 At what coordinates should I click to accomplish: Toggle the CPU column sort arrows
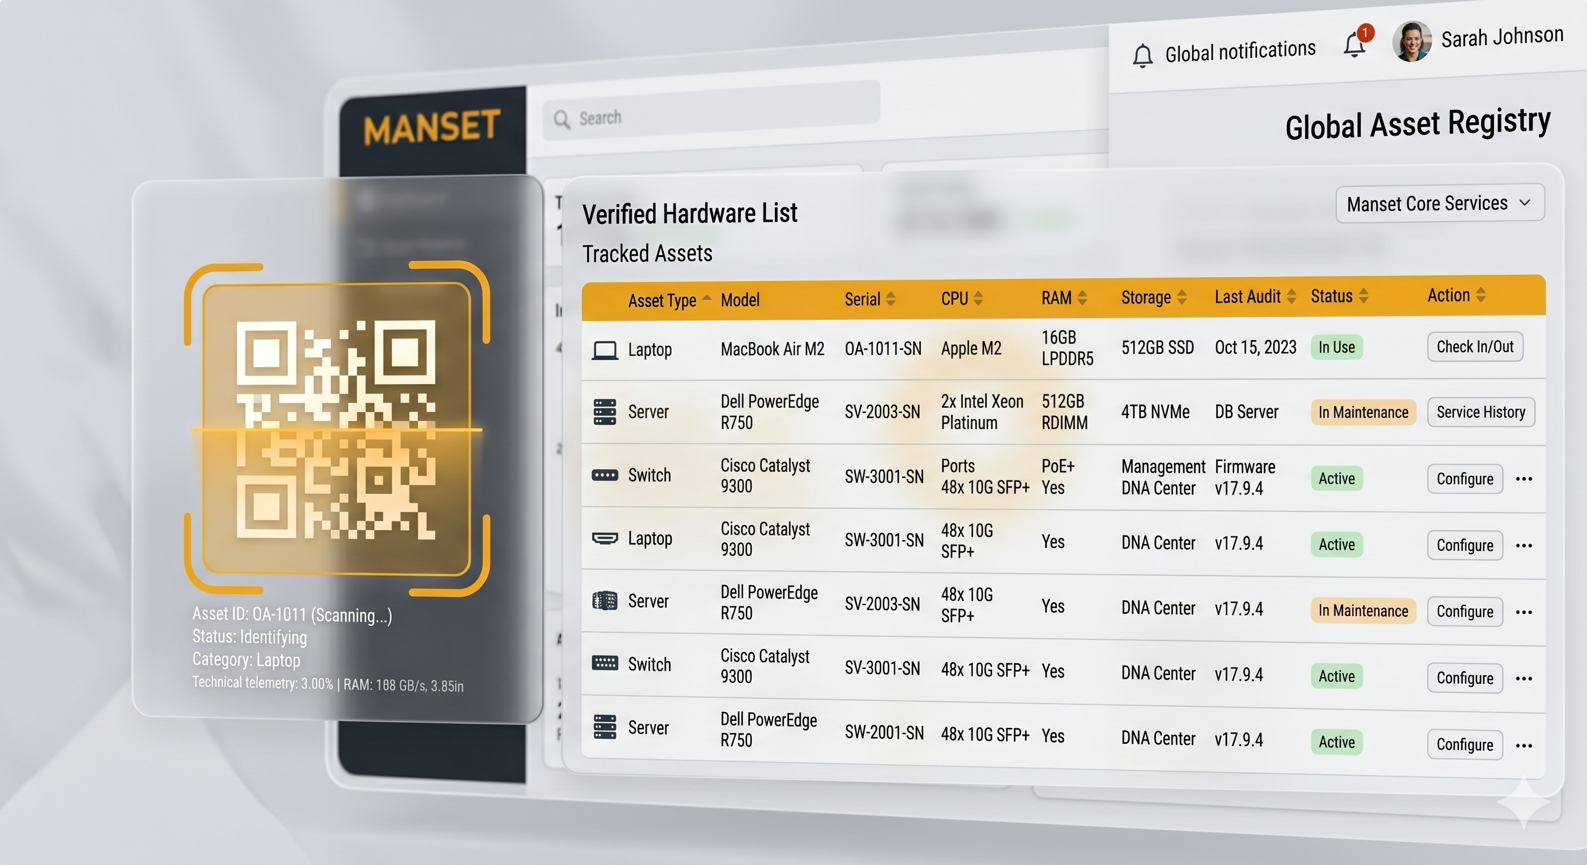point(978,298)
